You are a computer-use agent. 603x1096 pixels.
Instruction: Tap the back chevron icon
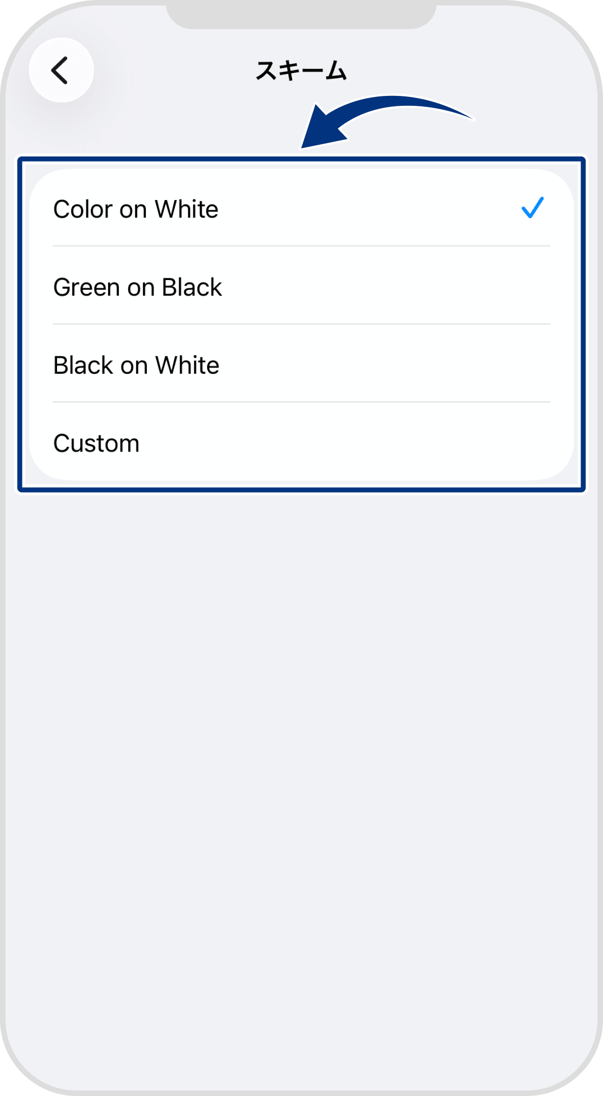pos(60,70)
